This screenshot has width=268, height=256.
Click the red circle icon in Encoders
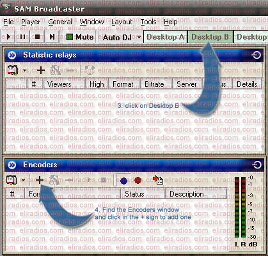pyautogui.click(x=138, y=181)
